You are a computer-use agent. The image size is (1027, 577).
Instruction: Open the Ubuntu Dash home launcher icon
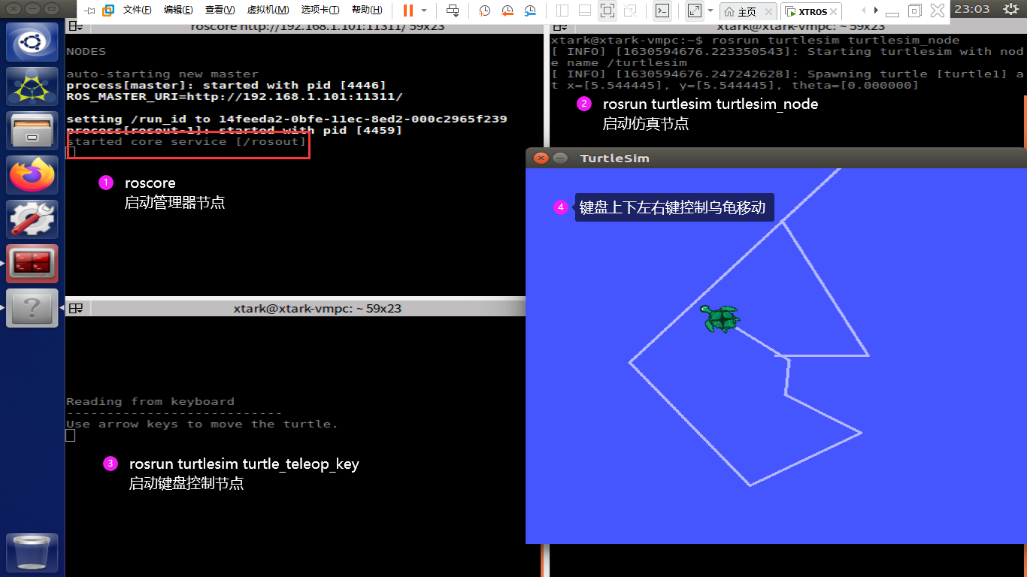pyautogui.click(x=32, y=41)
